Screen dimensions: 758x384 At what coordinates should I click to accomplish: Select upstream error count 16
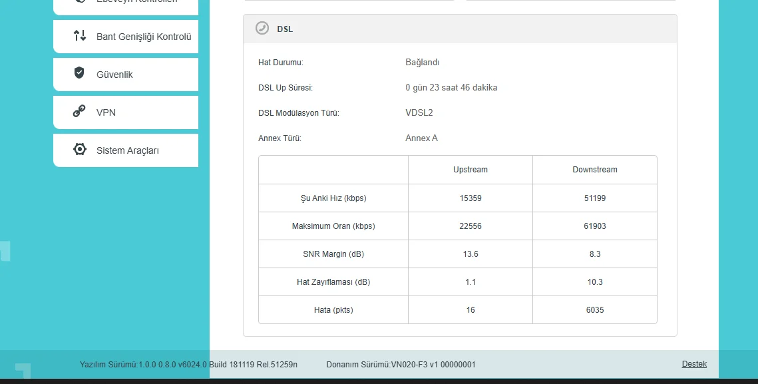[x=471, y=310]
